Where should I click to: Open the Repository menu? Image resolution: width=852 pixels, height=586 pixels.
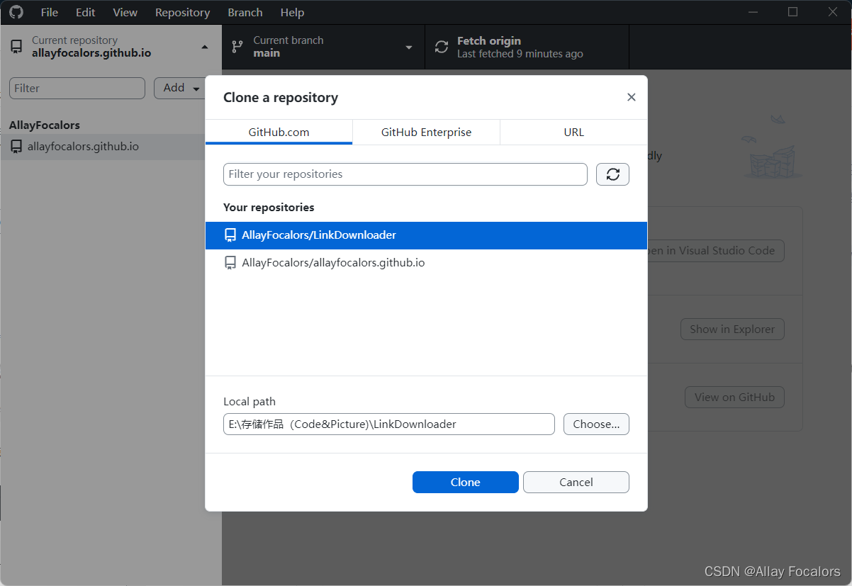182,12
